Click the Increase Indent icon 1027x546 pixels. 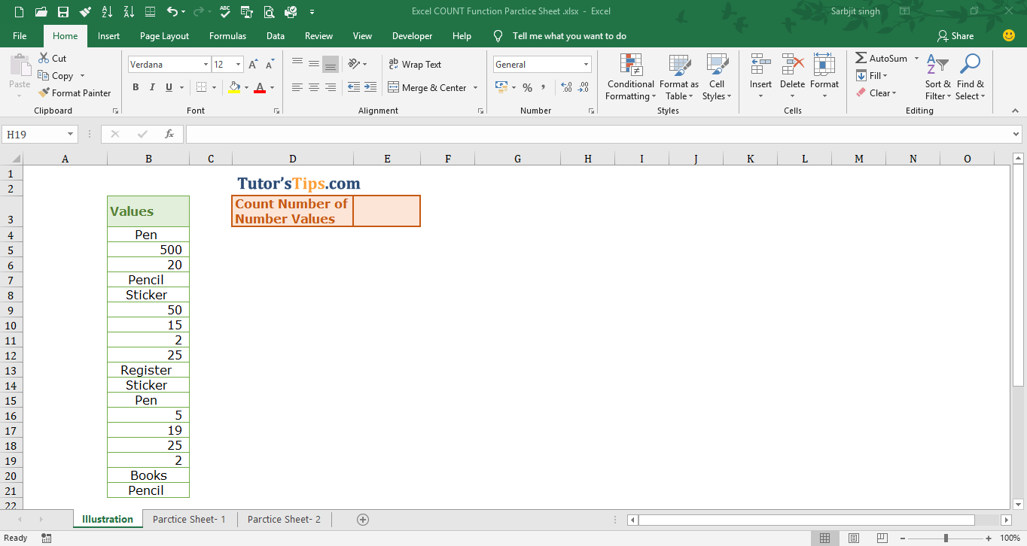(x=370, y=87)
